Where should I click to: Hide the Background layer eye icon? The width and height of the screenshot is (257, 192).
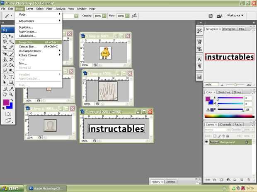tap(206, 142)
